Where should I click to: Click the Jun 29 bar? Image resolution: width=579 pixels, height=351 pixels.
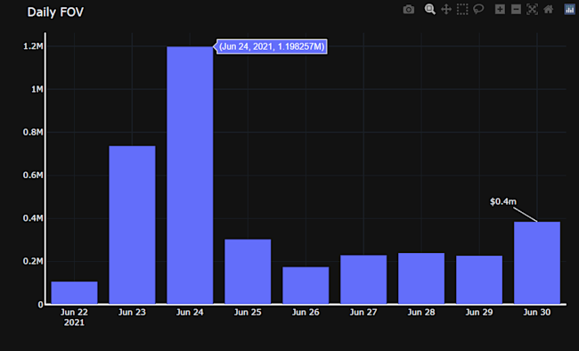pos(479,280)
